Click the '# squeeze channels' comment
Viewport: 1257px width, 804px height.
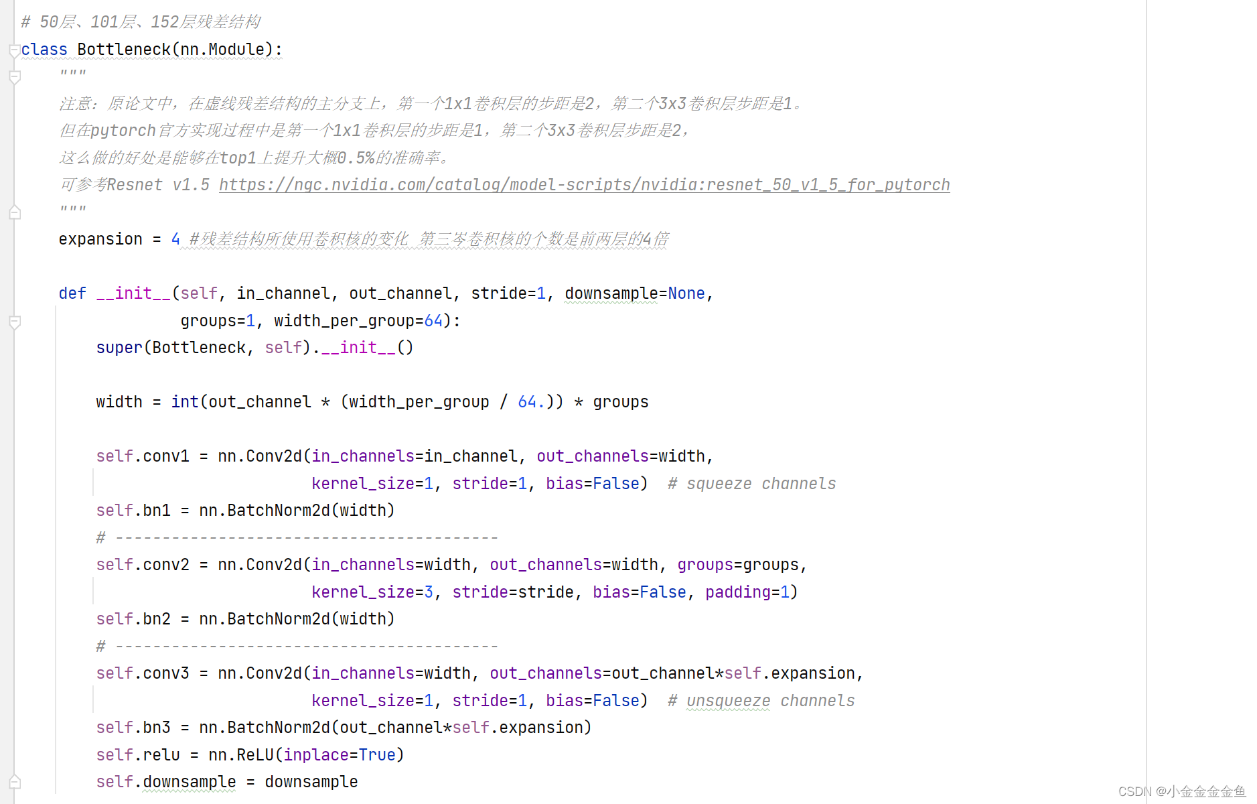[x=751, y=484]
